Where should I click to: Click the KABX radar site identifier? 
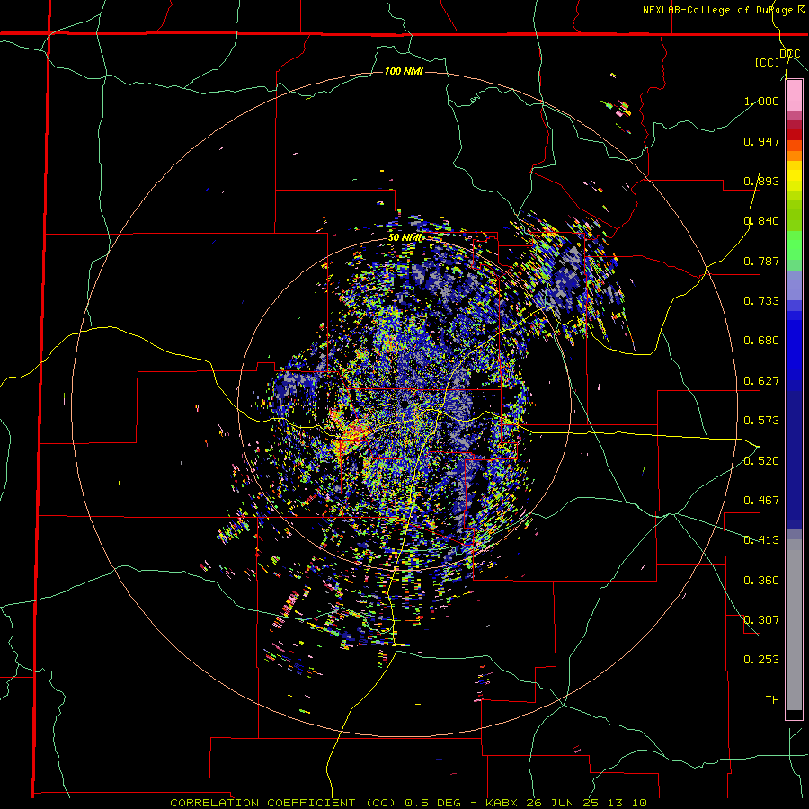pos(502,803)
